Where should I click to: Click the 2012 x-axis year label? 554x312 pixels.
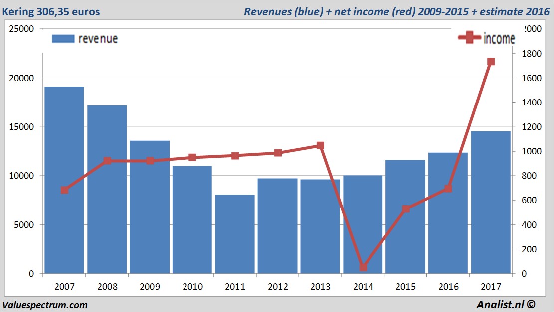pyautogui.click(x=278, y=287)
